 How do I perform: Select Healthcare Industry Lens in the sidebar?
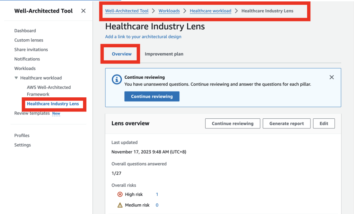tap(53, 104)
